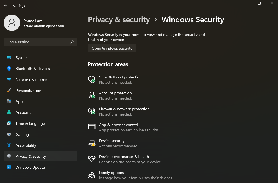Image resolution: width=278 pixels, height=183 pixels.
Task: Select Privacy & security label in sidebar
Action: pos(31,156)
